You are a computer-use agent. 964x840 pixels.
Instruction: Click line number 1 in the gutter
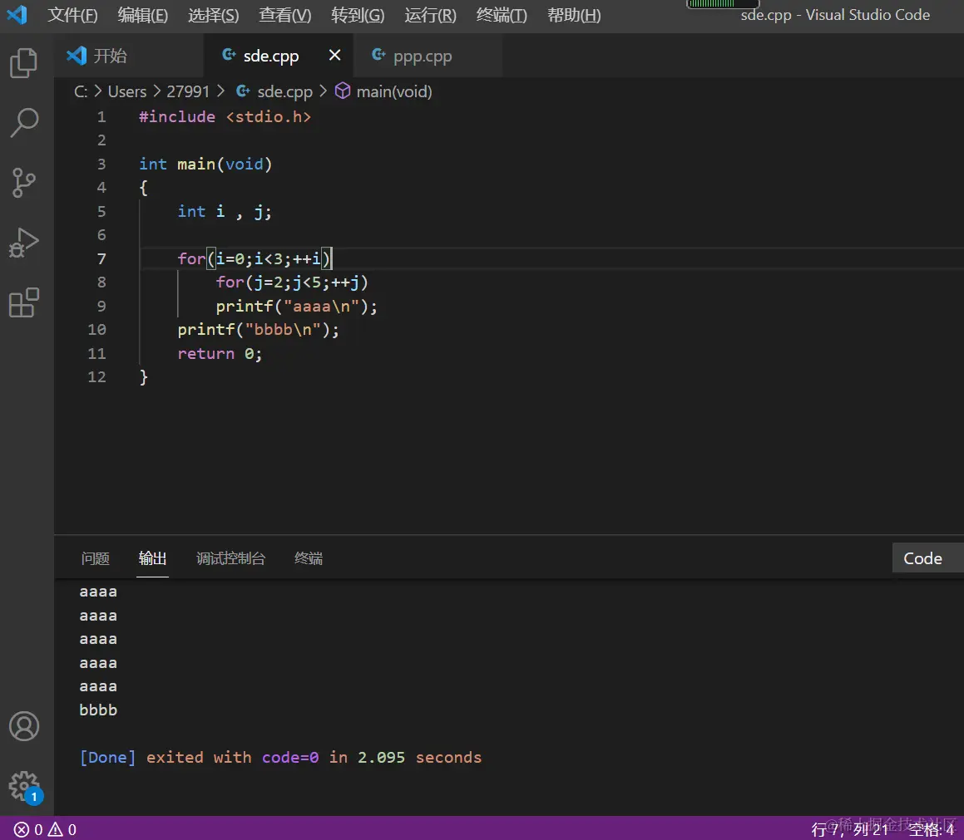tap(101, 116)
